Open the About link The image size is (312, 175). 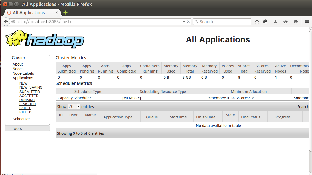pyautogui.click(x=18, y=64)
